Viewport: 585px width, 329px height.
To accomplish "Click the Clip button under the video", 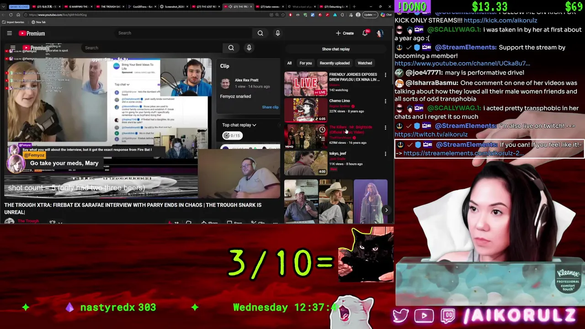I will pos(258,223).
